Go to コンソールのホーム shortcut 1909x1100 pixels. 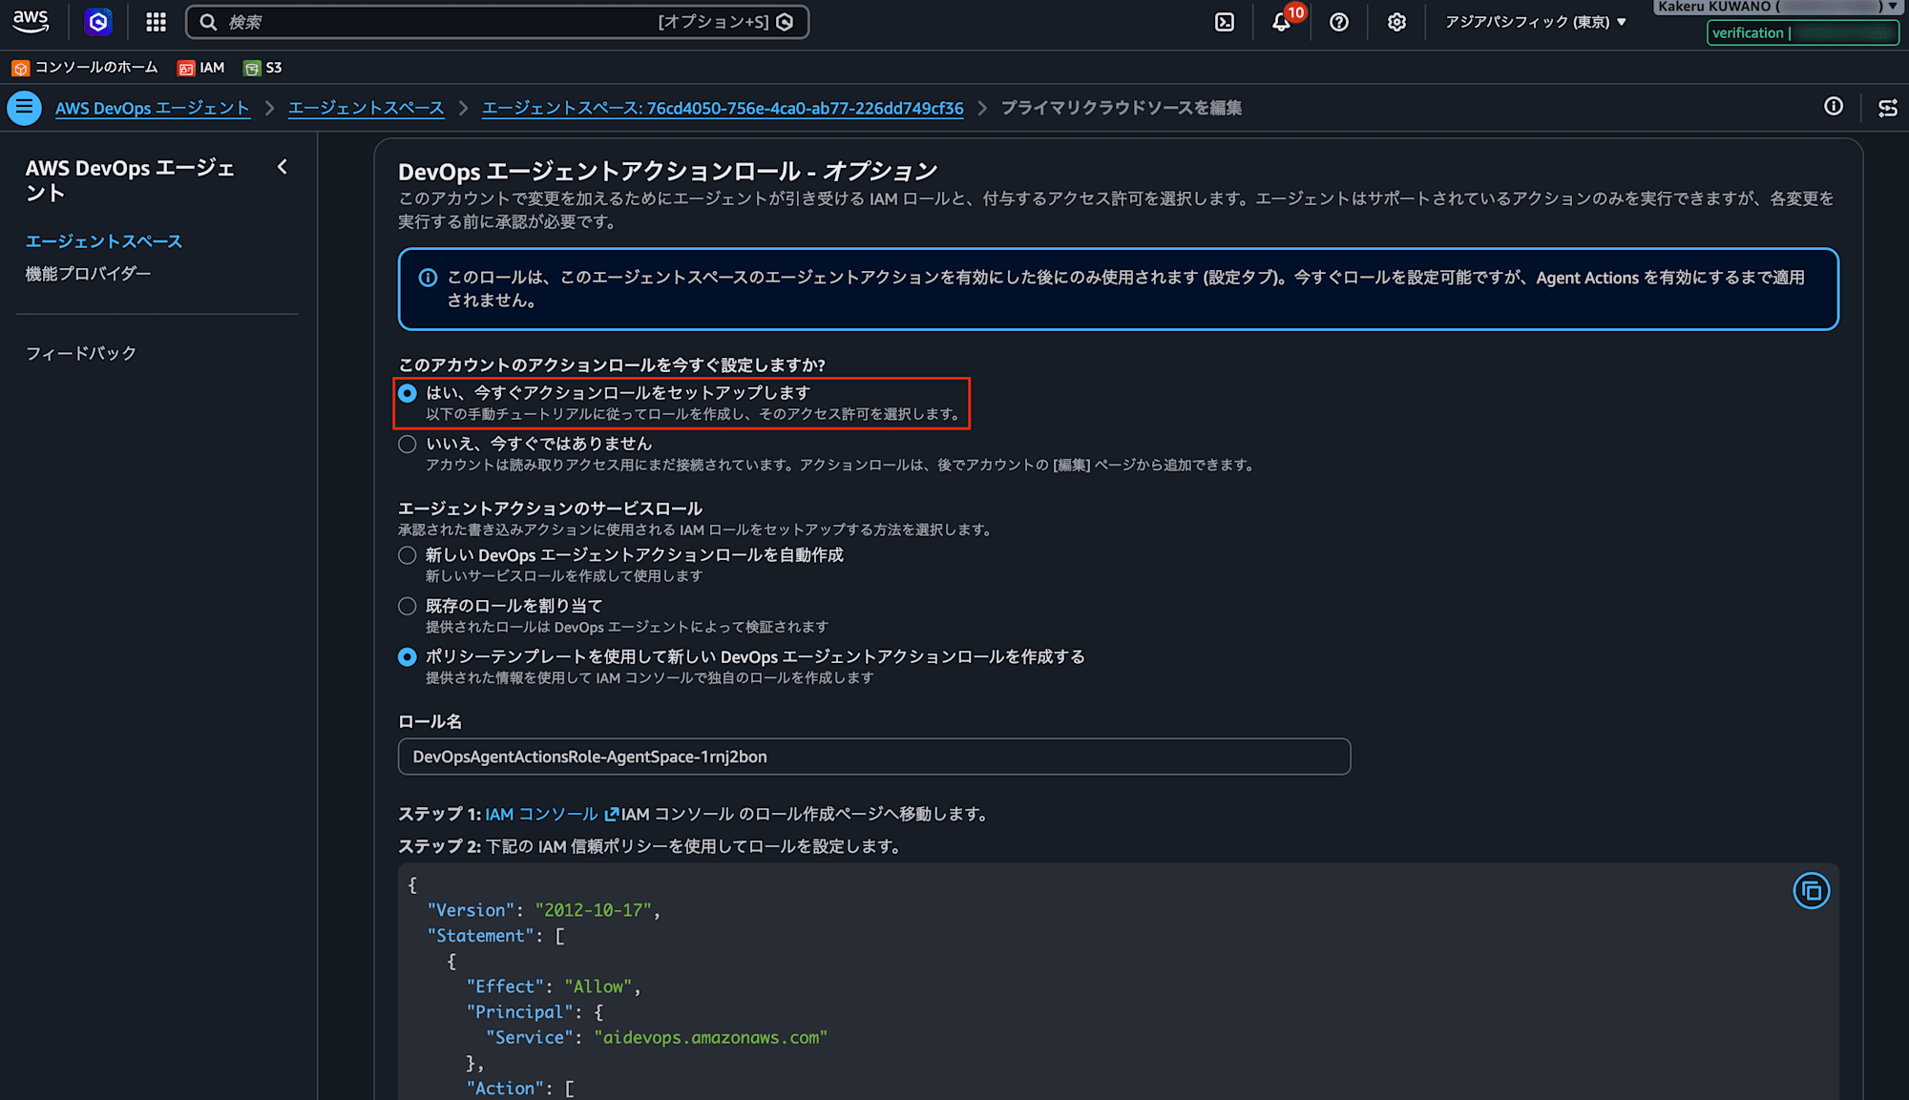point(96,68)
